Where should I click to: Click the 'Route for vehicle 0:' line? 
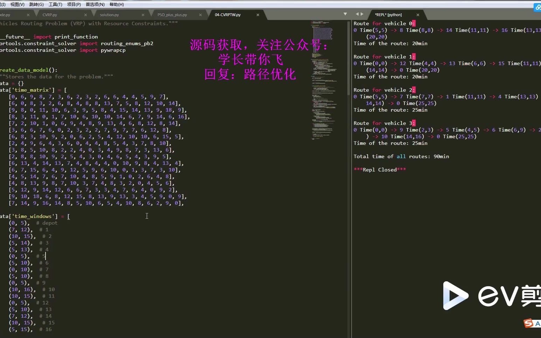pyautogui.click(x=384, y=23)
